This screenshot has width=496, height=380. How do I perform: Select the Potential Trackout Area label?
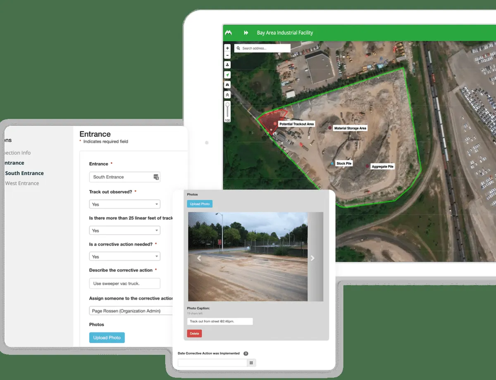(x=296, y=124)
